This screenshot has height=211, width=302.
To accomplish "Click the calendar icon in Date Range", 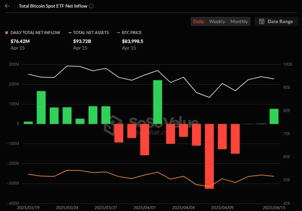I will pyautogui.click(x=262, y=21).
